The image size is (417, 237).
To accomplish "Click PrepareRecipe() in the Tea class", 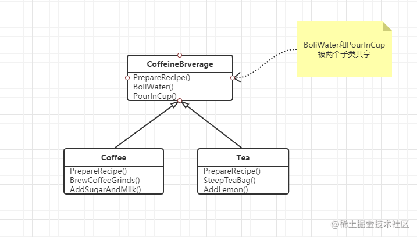I will pyautogui.click(x=232, y=171).
